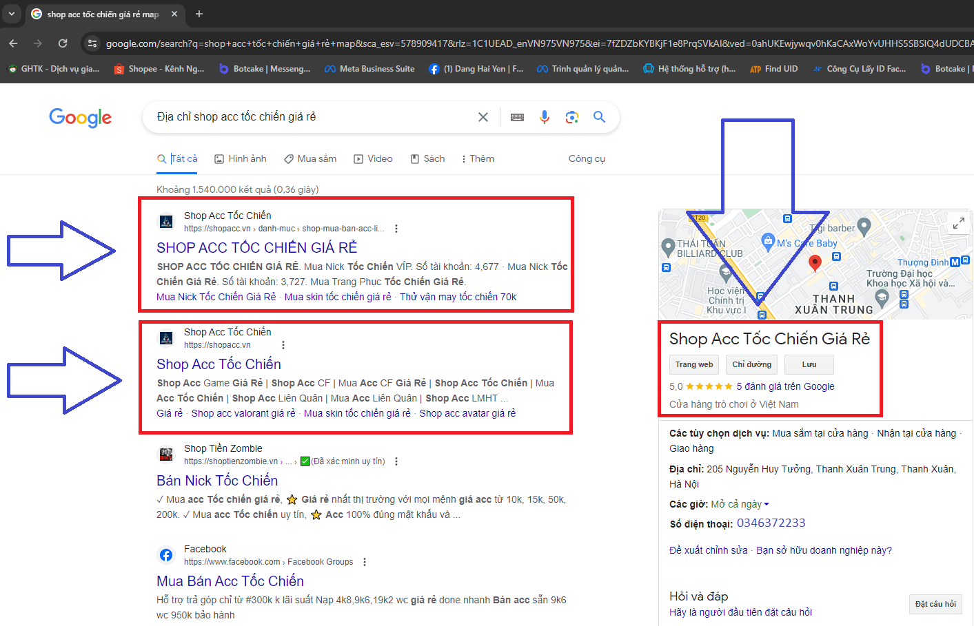Viewport: 974px width, 626px height.
Task: Submit search with magnifier icon
Action: (600, 117)
